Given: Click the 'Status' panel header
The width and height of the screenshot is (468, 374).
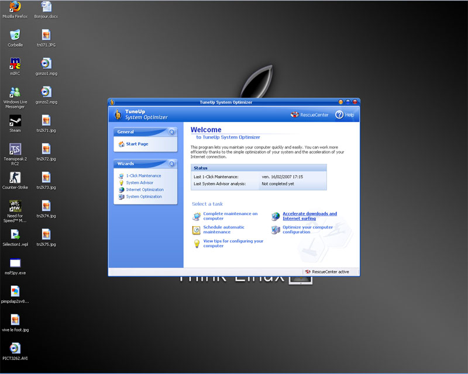Looking at the screenshot, I should [x=259, y=168].
